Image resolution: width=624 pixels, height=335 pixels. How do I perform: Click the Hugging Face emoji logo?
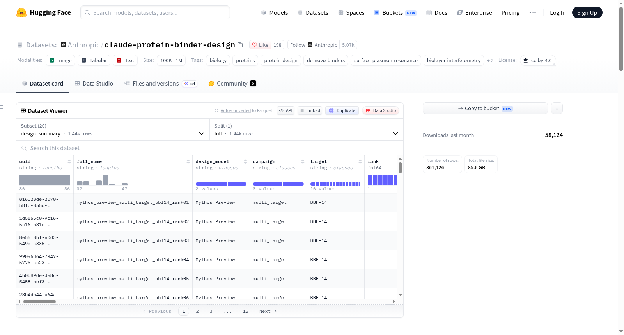click(21, 12)
